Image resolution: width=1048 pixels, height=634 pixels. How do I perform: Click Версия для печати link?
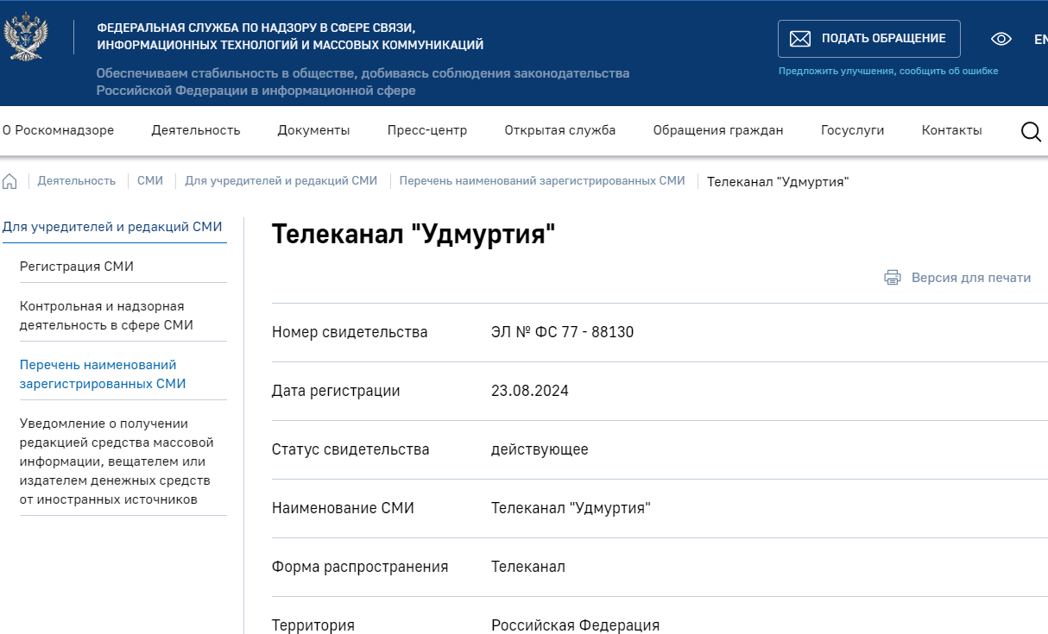pos(971,278)
